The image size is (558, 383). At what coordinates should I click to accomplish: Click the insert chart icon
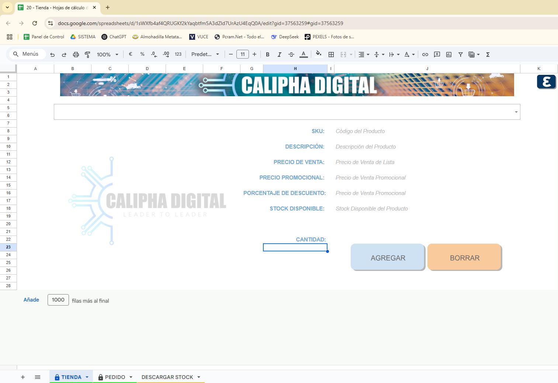pyautogui.click(x=449, y=55)
